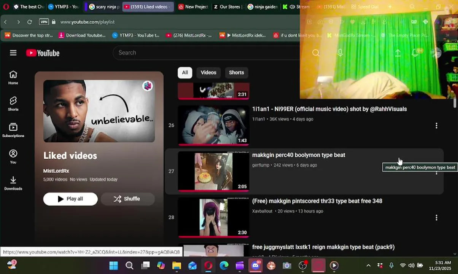Click the 2:30 thumbnail of pintscored thr33 beat
The width and height of the screenshot is (458, 274).
(x=213, y=217)
